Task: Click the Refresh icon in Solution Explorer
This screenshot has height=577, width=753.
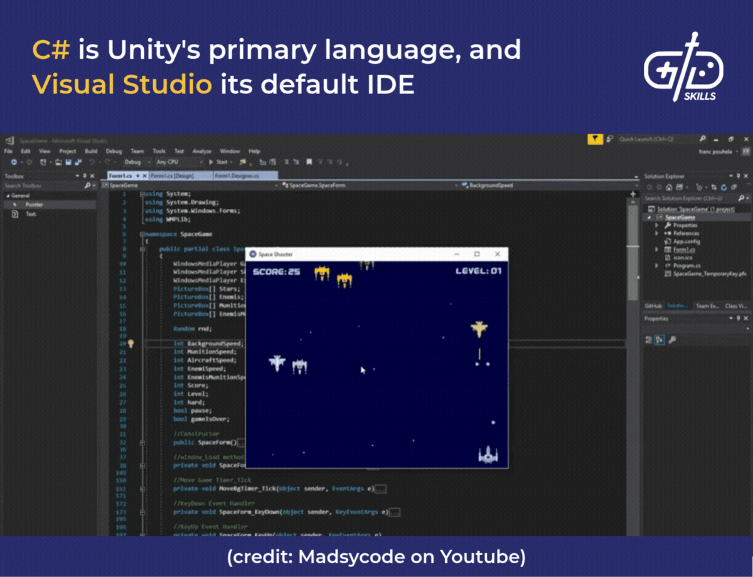Action: click(x=724, y=187)
